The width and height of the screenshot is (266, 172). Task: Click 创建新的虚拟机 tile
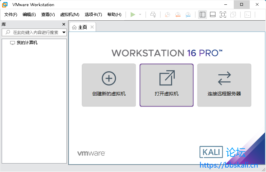coord(109,85)
